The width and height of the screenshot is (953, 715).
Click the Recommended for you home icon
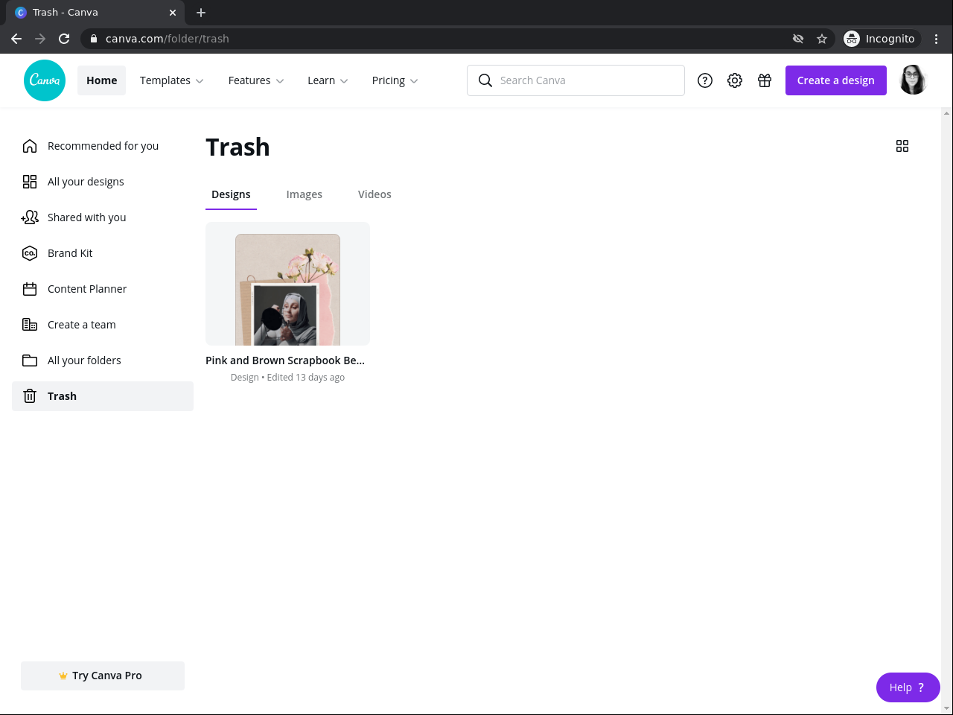(x=30, y=146)
